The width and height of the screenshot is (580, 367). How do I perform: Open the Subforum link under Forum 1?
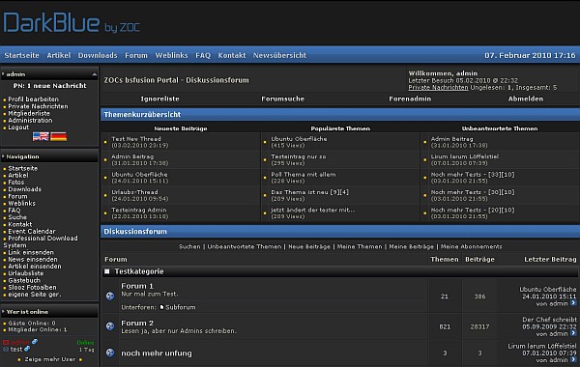click(x=181, y=307)
